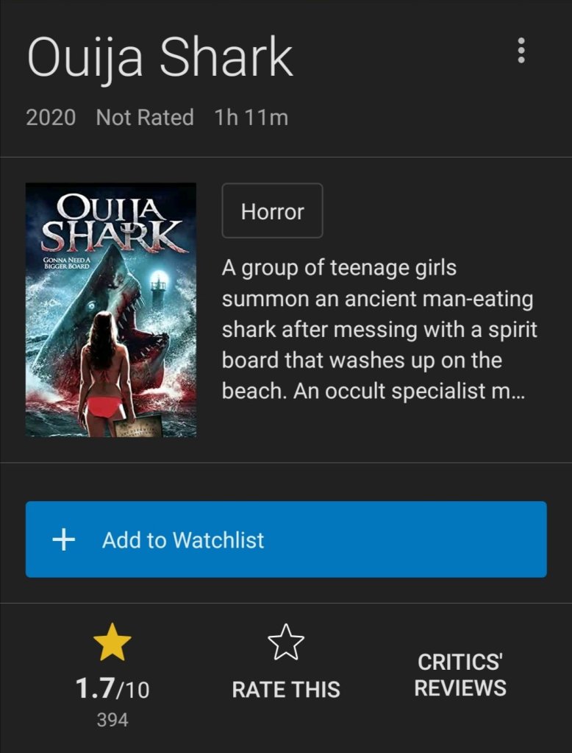Click the Ouija Shark title heading

(x=160, y=57)
